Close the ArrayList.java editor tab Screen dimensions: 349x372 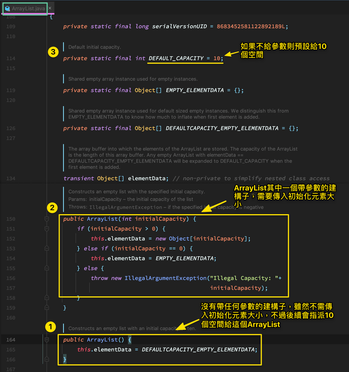[50, 8]
